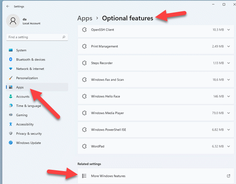
Task: Expand the OpenSSH Client entry chevron
Action: click(229, 30)
